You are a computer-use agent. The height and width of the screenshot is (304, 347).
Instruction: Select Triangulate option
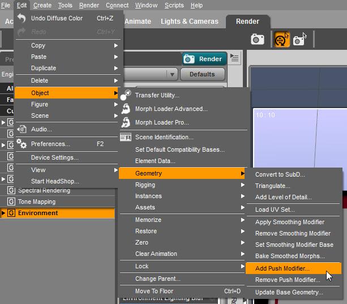coord(293,186)
